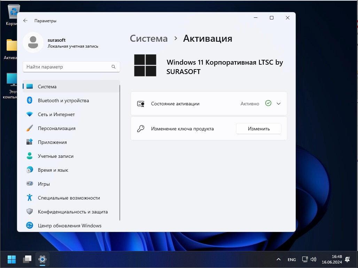
Task: Open Учетные записи section
Action: 56,156
